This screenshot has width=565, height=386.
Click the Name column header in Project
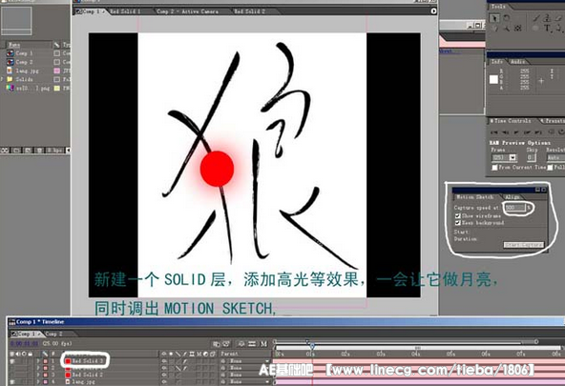[x=29, y=45]
